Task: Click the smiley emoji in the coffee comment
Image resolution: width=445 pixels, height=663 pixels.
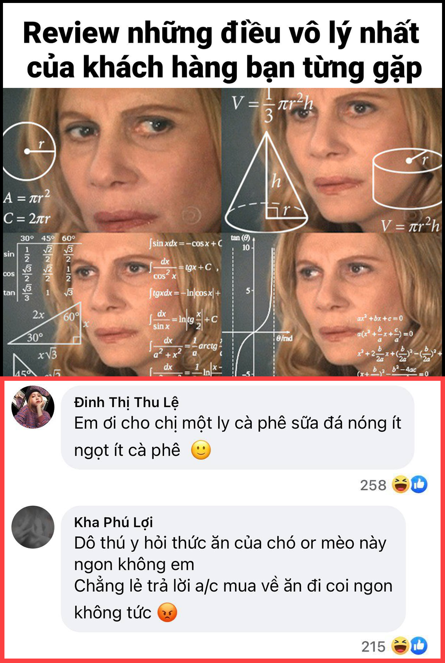Action: (x=201, y=450)
